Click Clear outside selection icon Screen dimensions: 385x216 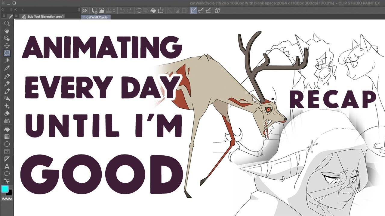(x=146, y=10)
